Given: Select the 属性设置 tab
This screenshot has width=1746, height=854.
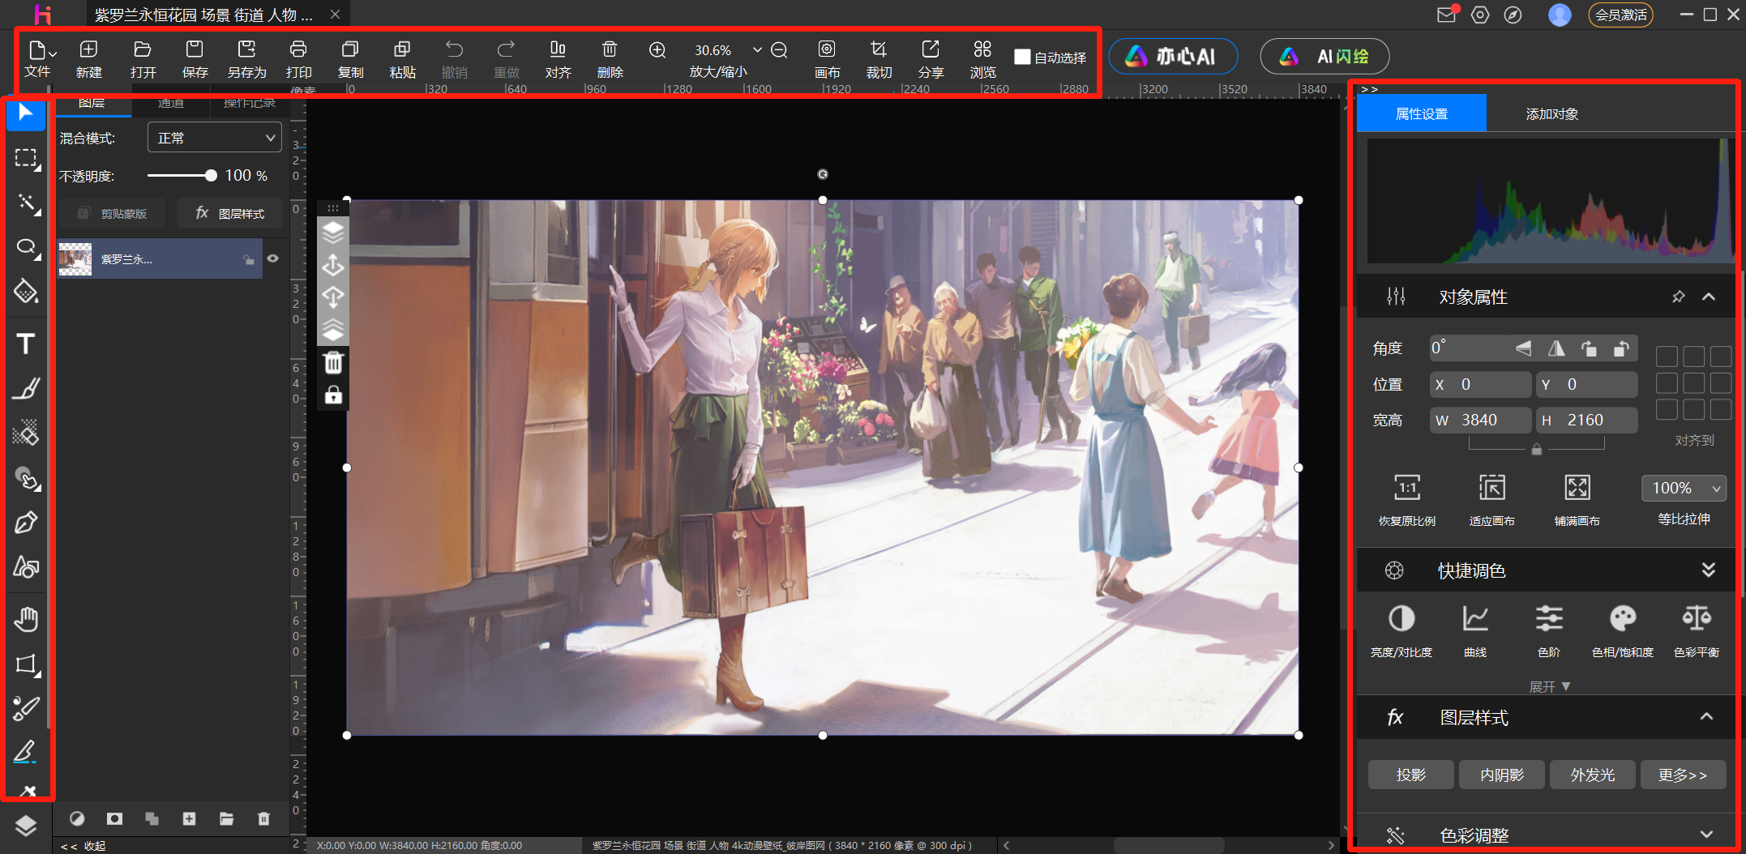Looking at the screenshot, I should click(x=1421, y=113).
